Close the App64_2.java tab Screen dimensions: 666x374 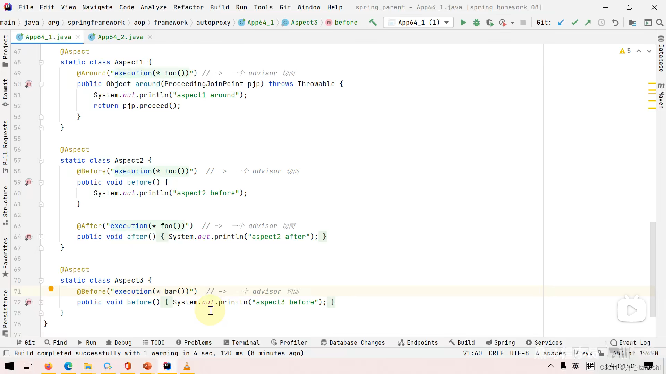150,37
